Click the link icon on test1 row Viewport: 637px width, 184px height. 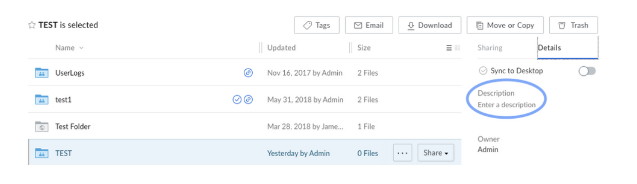pos(249,99)
